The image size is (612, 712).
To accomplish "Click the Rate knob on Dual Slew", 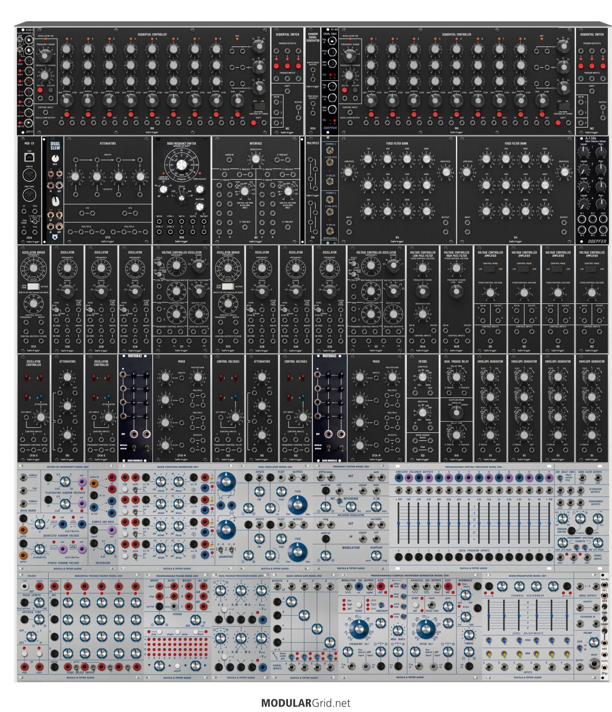I will [55, 159].
